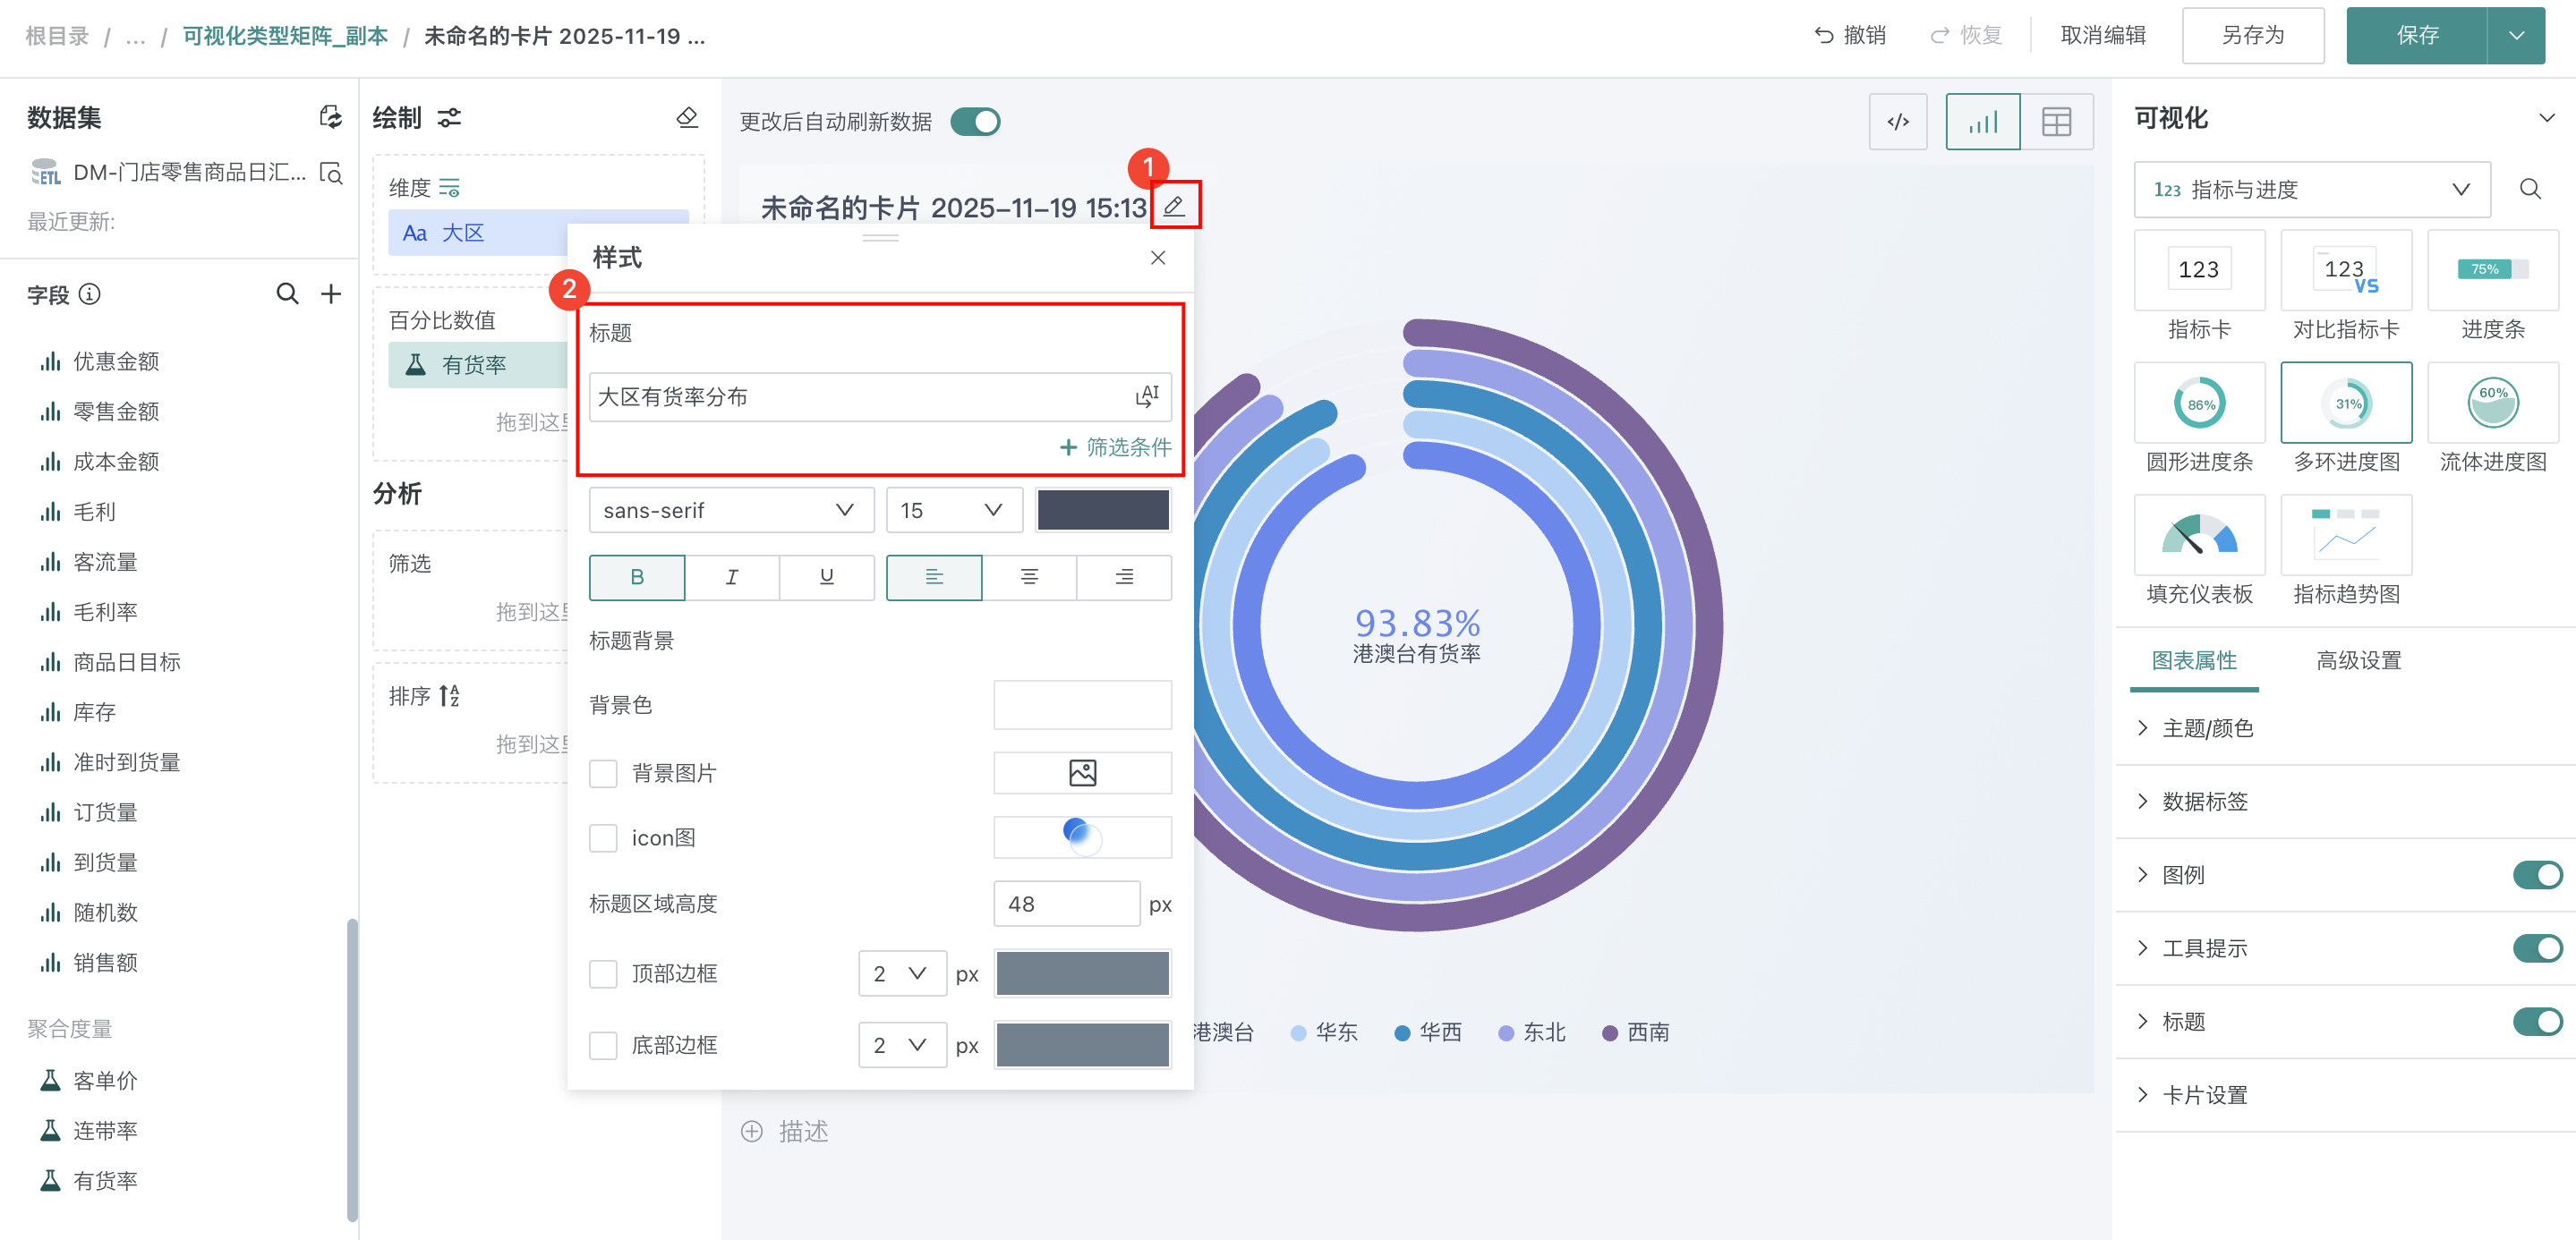Switch to table view icon
Screen dimensions: 2576x1240
2056,122
